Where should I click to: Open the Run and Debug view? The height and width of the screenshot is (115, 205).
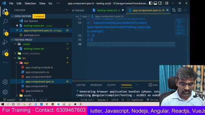pos(5,42)
